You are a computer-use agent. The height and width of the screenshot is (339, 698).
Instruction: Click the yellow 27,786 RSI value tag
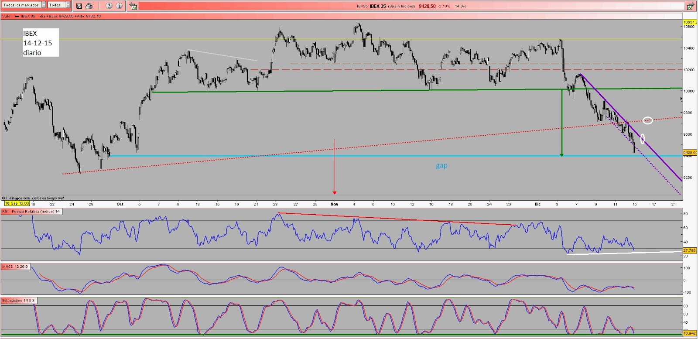[690, 250]
